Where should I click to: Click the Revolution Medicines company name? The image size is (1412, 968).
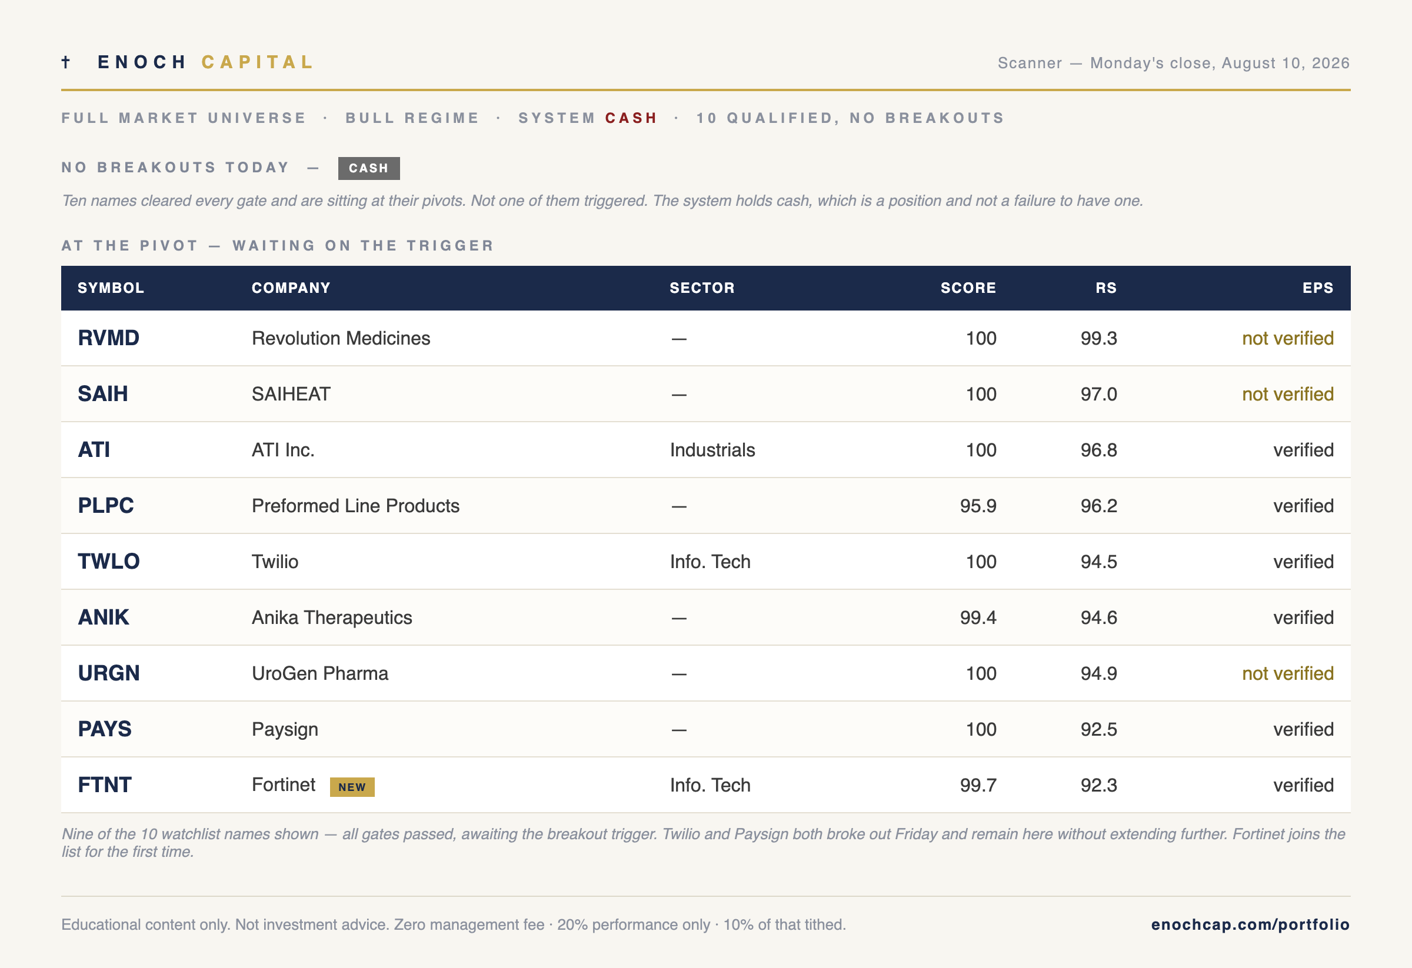pos(341,338)
